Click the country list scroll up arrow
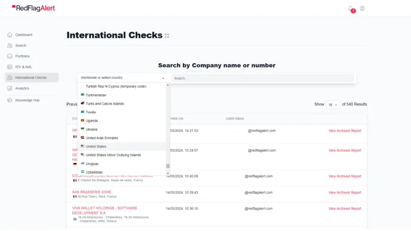 pyautogui.click(x=168, y=85)
